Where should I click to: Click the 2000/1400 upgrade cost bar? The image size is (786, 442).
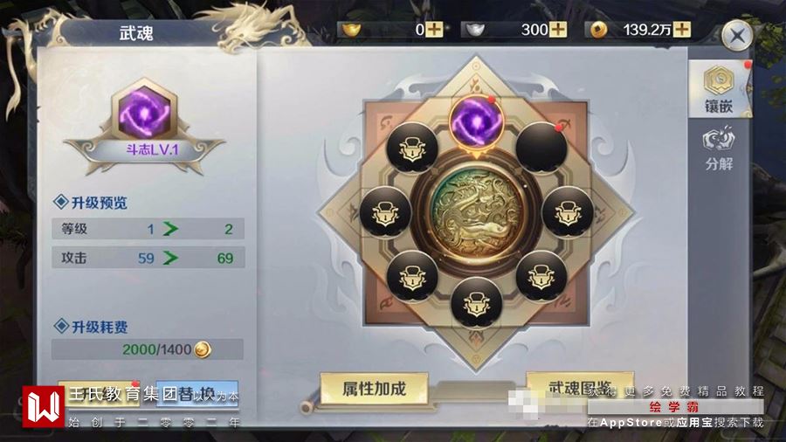click(x=148, y=349)
